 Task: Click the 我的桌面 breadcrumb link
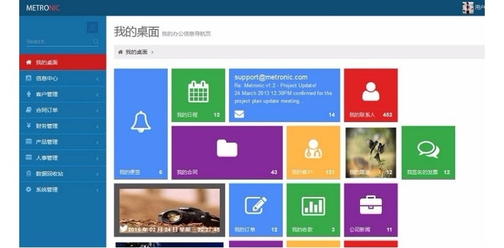tap(137, 53)
